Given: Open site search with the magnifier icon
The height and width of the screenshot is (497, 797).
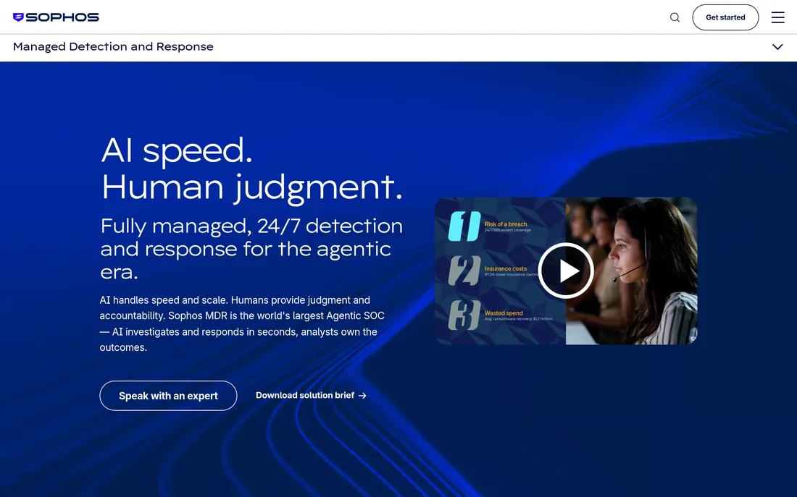Looking at the screenshot, I should (x=675, y=17).
